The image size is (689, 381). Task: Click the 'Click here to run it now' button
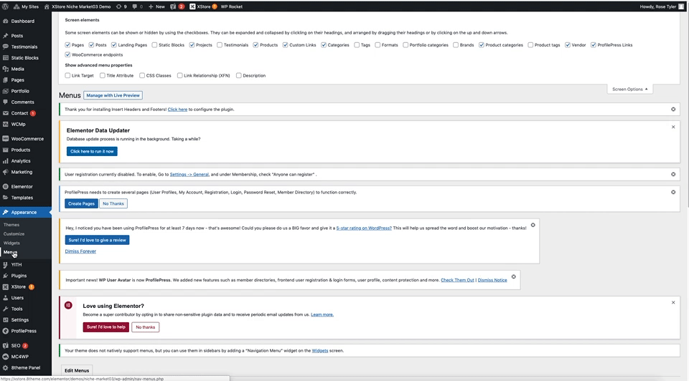pyautogui.click(x=92, y=151)
